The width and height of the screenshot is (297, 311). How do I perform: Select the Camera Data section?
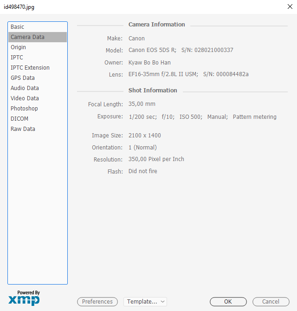38,37
